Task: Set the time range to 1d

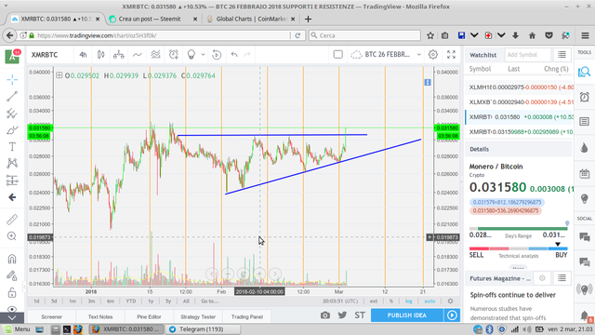Action: click(36, 301)
